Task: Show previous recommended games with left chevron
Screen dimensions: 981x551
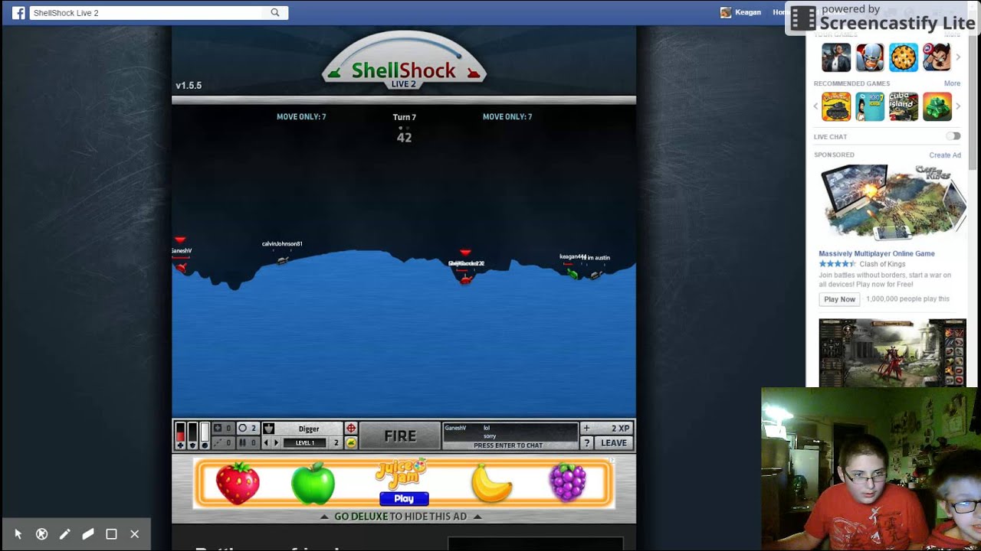Action: coord(816,106)
